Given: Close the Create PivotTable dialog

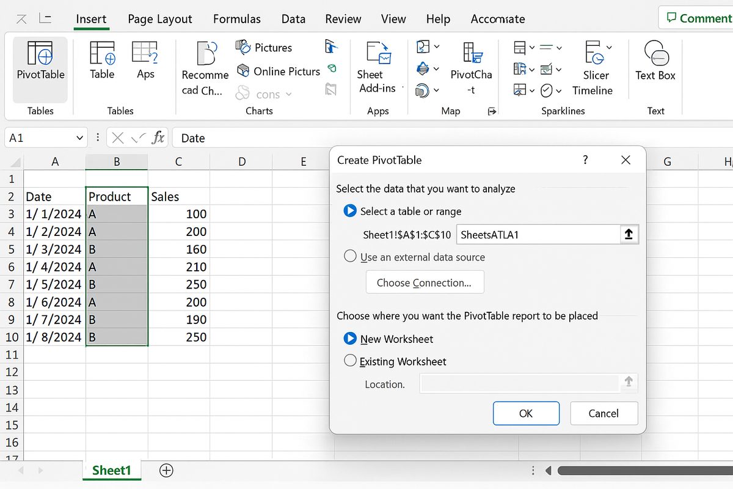Looking at the screenshot, I should click(625, 160).
